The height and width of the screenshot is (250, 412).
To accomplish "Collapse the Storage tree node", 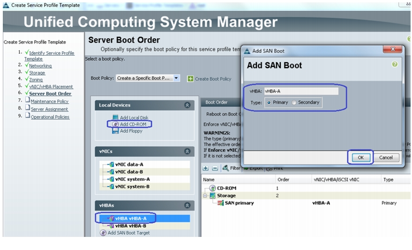I will 205,196.
